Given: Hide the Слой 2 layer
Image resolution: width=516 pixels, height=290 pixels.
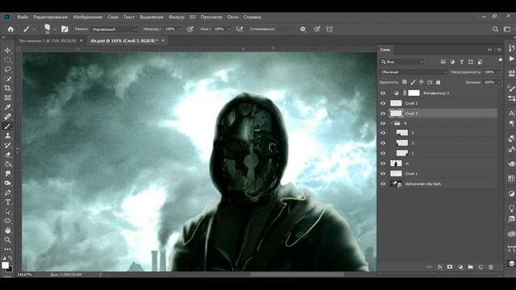Looking at the screenshot, I should (x=383, y=103).
